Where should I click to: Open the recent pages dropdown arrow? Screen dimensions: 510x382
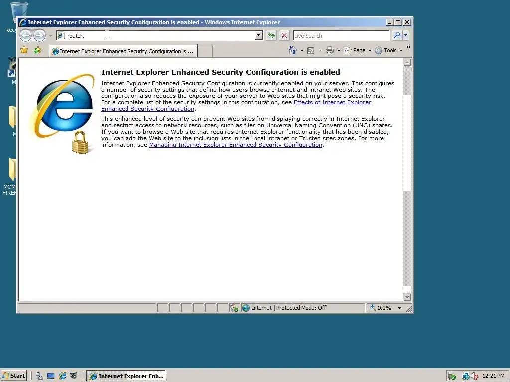tap(50, 36)
